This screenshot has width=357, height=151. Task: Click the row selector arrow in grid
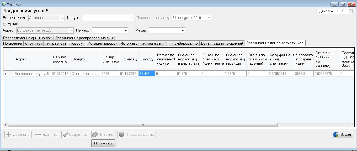click(x=6, y=74)
